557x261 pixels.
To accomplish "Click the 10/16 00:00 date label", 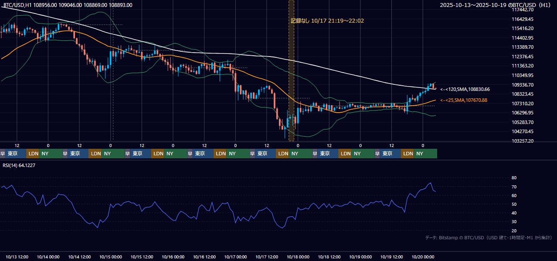I will point(173,257).
